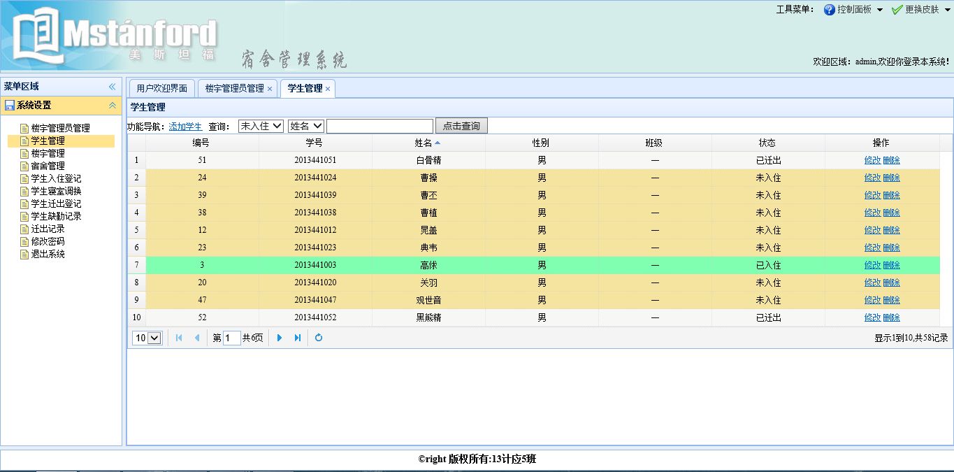Click the 点击查询 search button

tap(461, 126)
